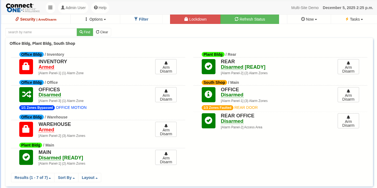The width and height of the screenshot is (377, 188).
Task: Click the orange South Shop site badge
Action: [214, 82]
